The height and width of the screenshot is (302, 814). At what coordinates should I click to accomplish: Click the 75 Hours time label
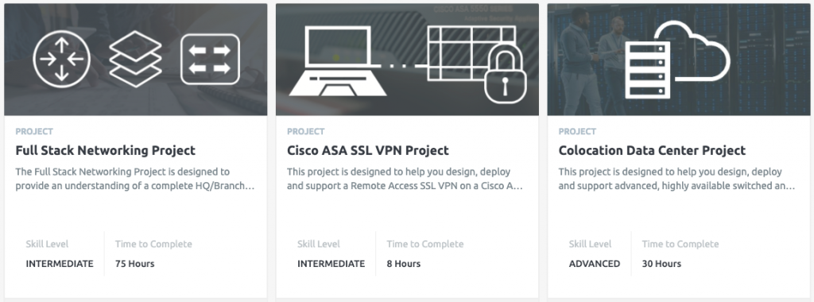[135, 264]
